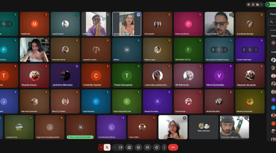Pin tile on Fernanda Côrte Real Correa
The height and width of the screenshot is (153, 276).
point(213,50)
